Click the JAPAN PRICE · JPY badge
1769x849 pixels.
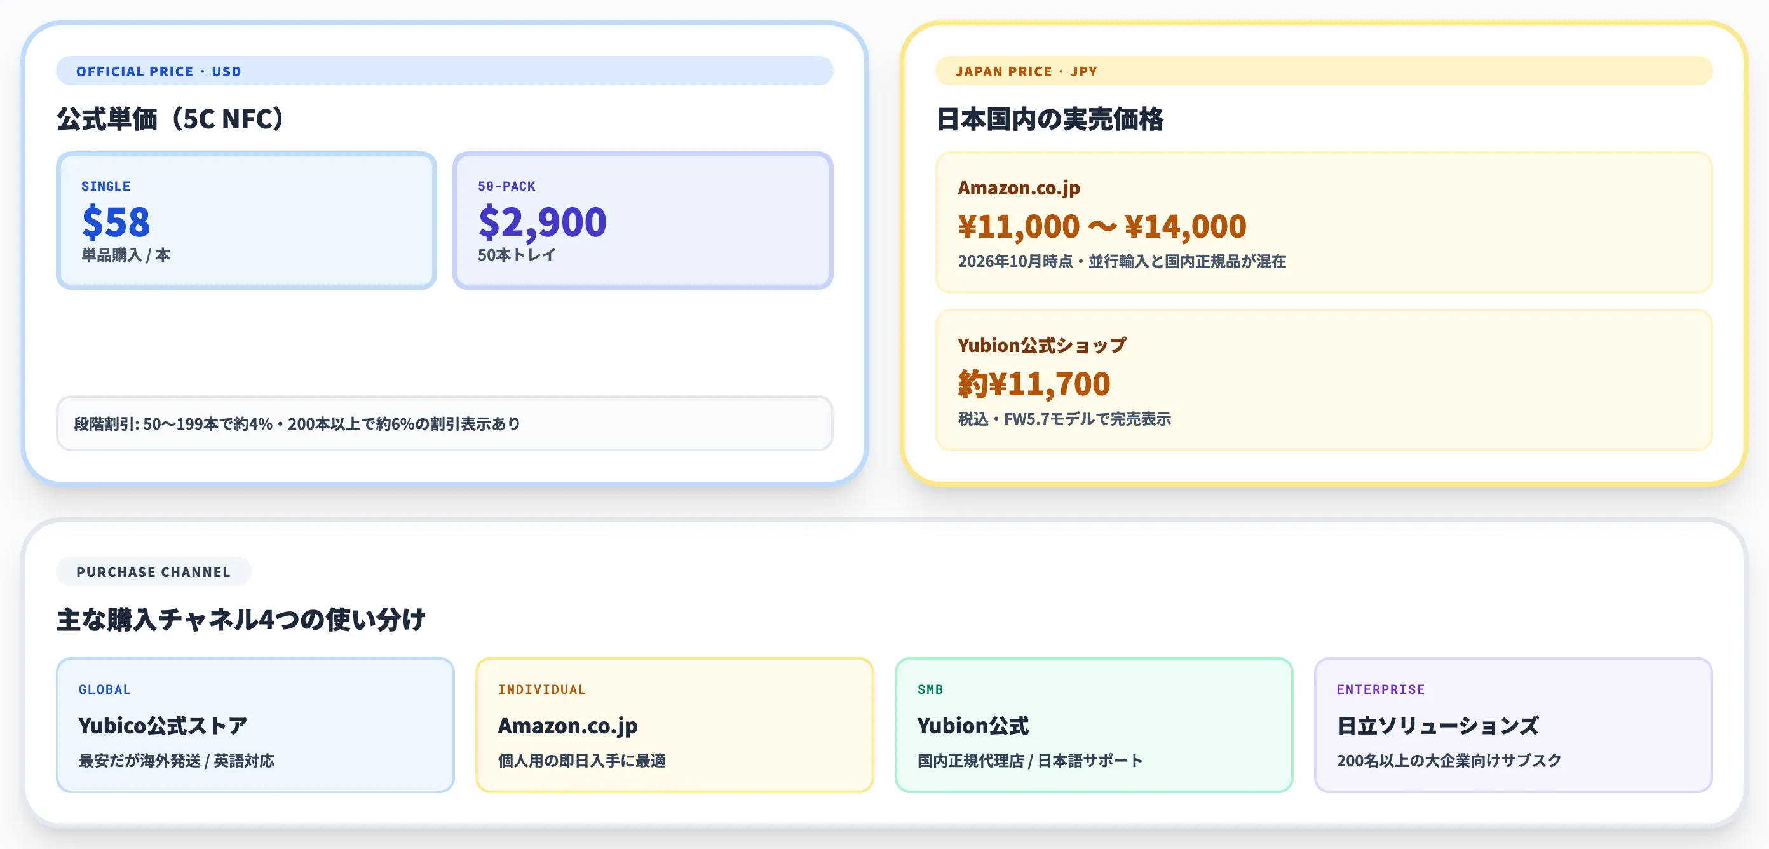click(1324, 71)
